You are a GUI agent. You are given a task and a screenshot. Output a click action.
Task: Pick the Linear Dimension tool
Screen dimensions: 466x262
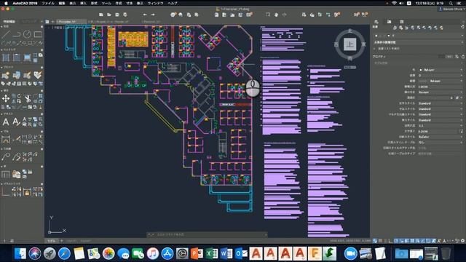pyautogui.click(x=6, y=139)
